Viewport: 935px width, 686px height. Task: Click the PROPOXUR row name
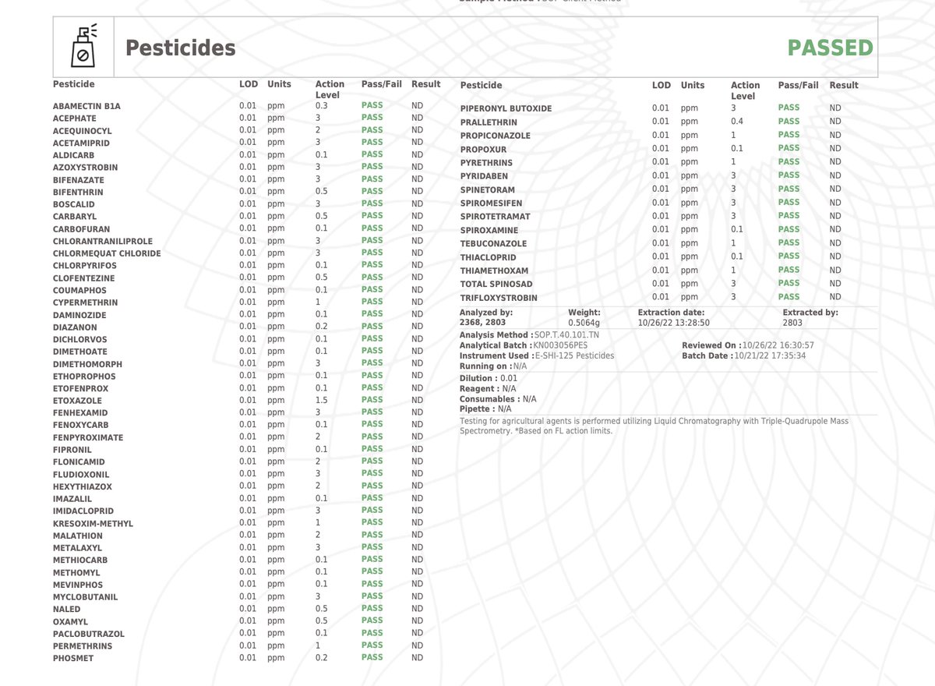483,149
